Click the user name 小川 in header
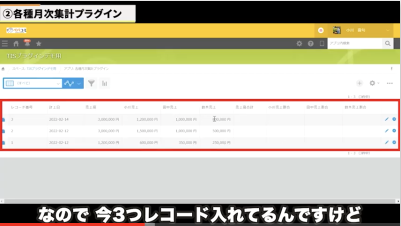The height and width of the screenshot is (226, 401). [x=355, y=30]
